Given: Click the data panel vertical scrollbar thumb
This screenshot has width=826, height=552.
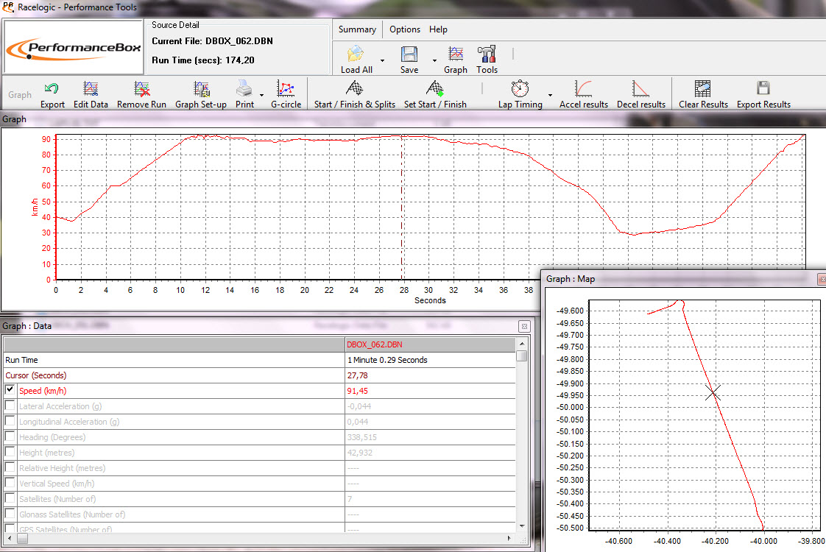Looking at the screenshot, I should 521,355.
